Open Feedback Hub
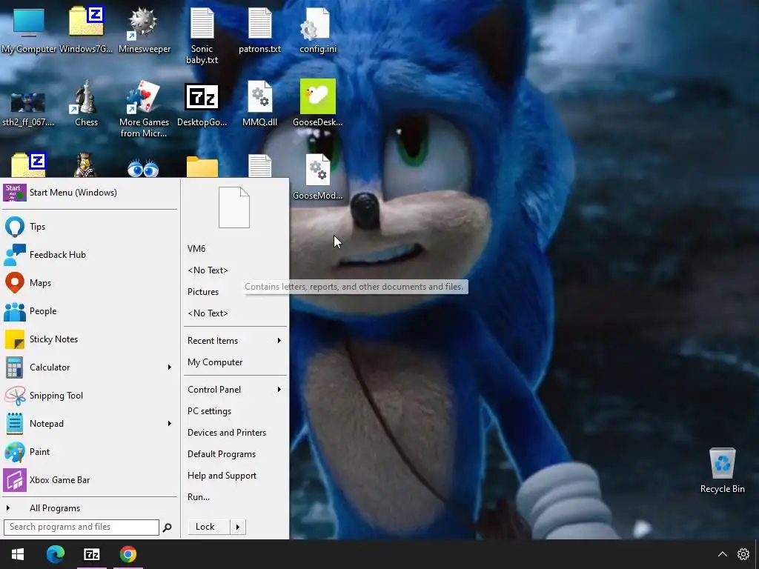This screenshot has height=569, width=759. pos(90,255)
